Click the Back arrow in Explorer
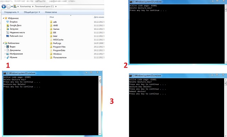 point(4,6)
